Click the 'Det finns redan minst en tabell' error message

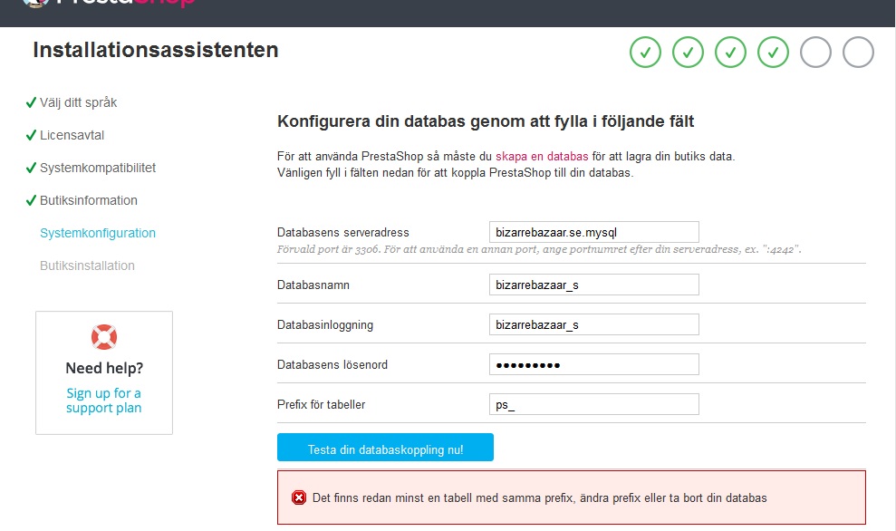click(539, 497)
